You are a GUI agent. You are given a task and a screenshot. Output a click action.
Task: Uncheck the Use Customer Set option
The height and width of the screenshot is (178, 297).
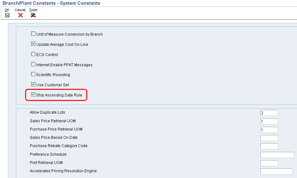point(33,84)
